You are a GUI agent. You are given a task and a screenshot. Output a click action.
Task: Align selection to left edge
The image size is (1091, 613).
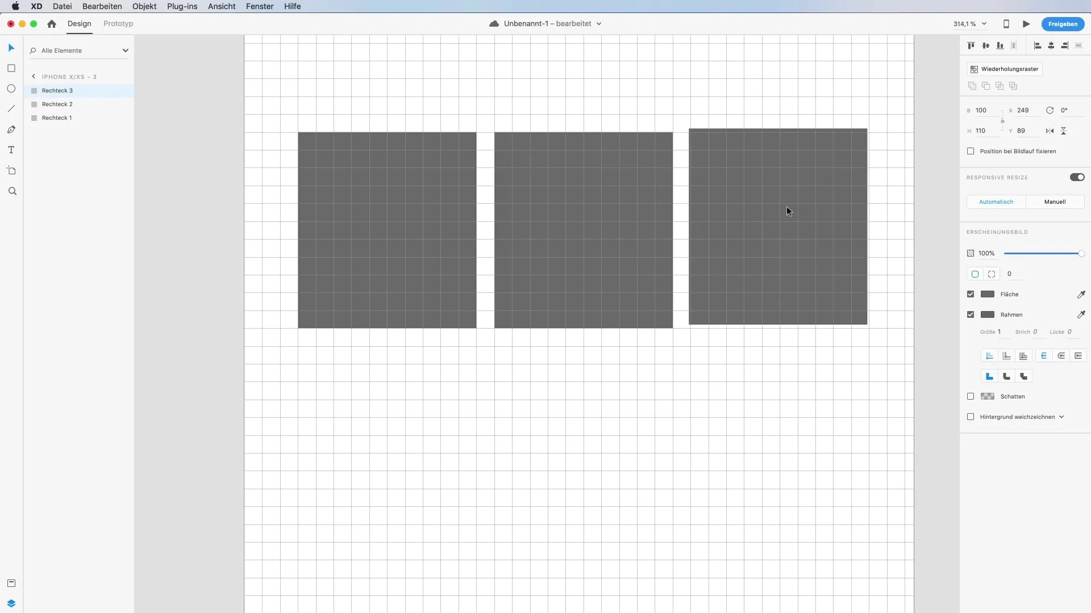1037,45
